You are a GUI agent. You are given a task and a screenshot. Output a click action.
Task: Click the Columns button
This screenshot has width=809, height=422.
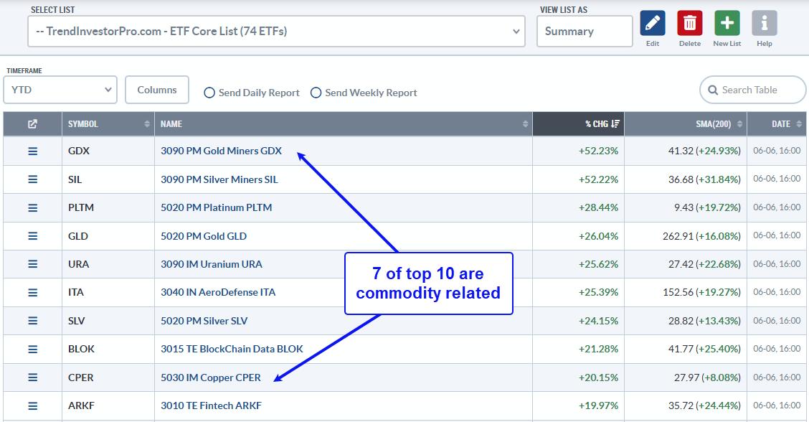pos(157,90)
